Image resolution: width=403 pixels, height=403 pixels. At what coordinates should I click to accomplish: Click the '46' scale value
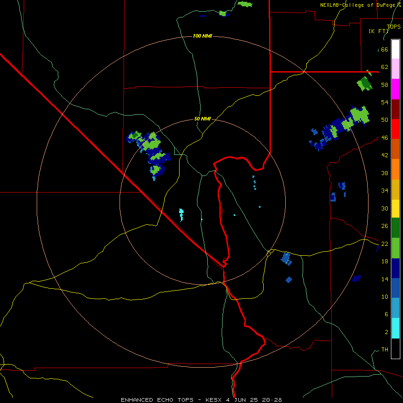[x=385, y=138]
